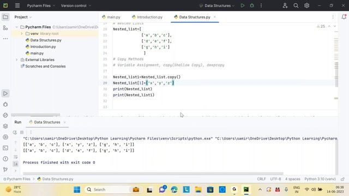The height and width of the screenshot is (196, 349).
Task: Select Introduction.py in project tree
Action: (x=43, y=47)
